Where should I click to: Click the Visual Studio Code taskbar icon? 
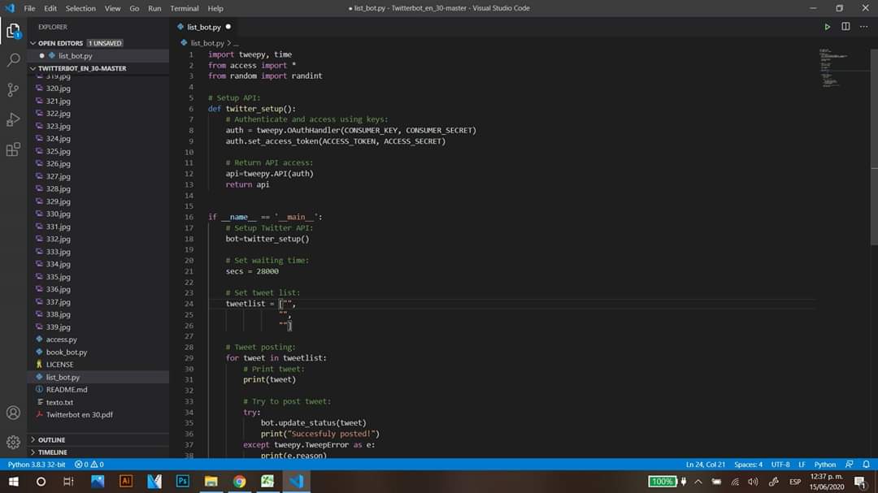point(296,482)
